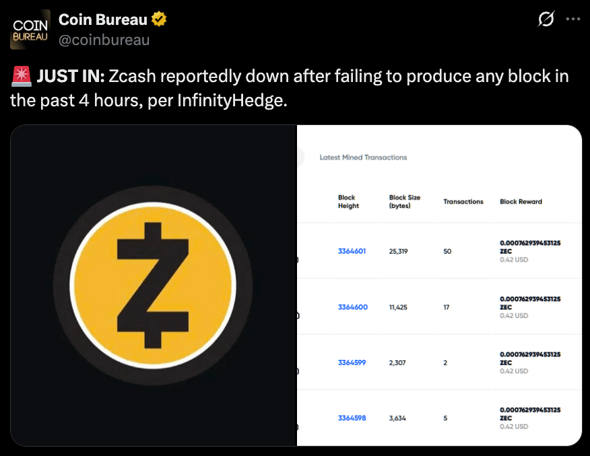Open block height 3364599 link

[x=352, y=363]
